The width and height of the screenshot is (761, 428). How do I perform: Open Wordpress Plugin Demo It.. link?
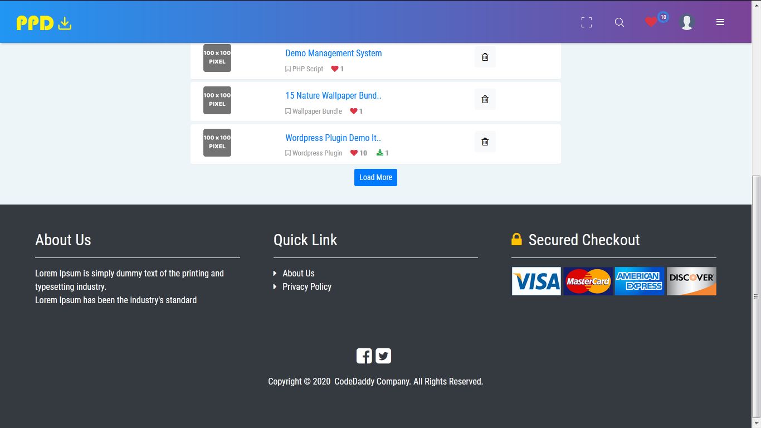coord(333,138)
